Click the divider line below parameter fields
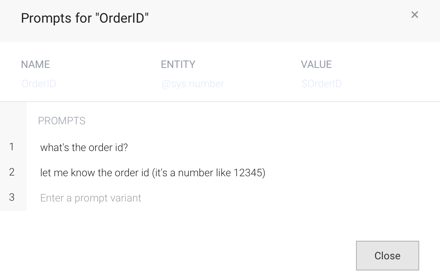440x279 pixels. pyautogui.click(x=220, y=101)
